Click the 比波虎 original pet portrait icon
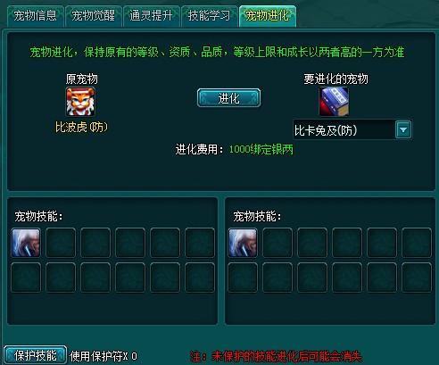 pyautogui.click(x=80, y=102)
